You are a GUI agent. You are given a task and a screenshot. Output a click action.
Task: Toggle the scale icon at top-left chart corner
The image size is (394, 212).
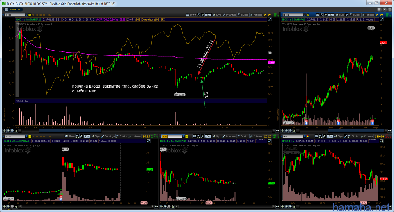(270, 20)
